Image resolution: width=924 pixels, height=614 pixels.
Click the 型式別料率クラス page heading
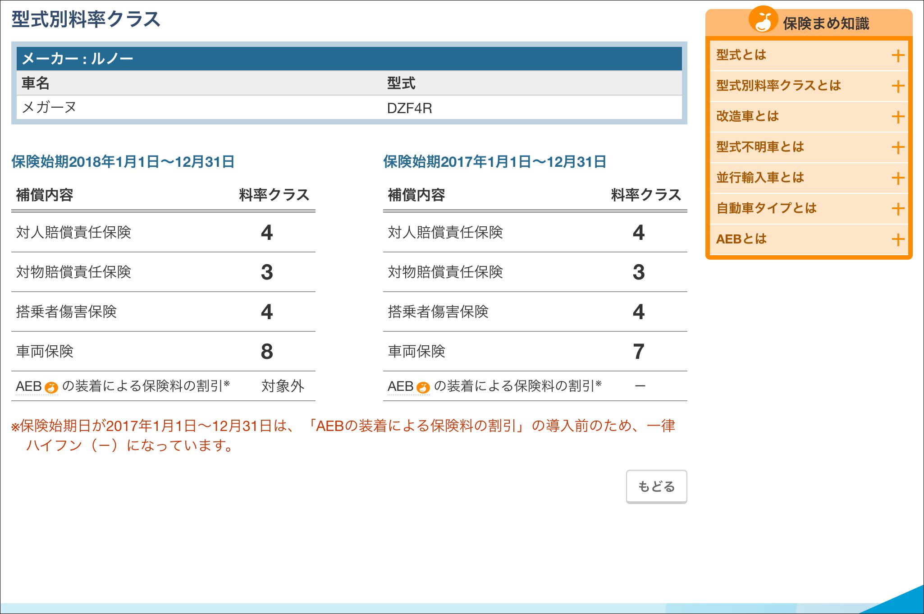click(86, 19)
